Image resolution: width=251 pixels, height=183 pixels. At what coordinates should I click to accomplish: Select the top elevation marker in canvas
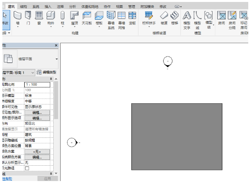pyautogui.click(x=168, y=62)
